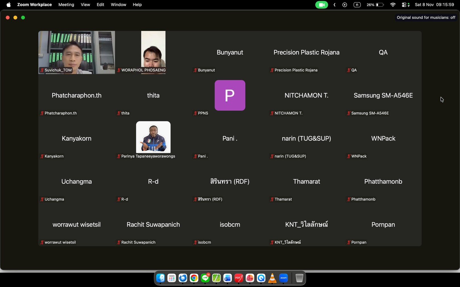Open the Thai input source menu
The height and width of the screenshot is (287, 460).
click(x=357, y=5)
